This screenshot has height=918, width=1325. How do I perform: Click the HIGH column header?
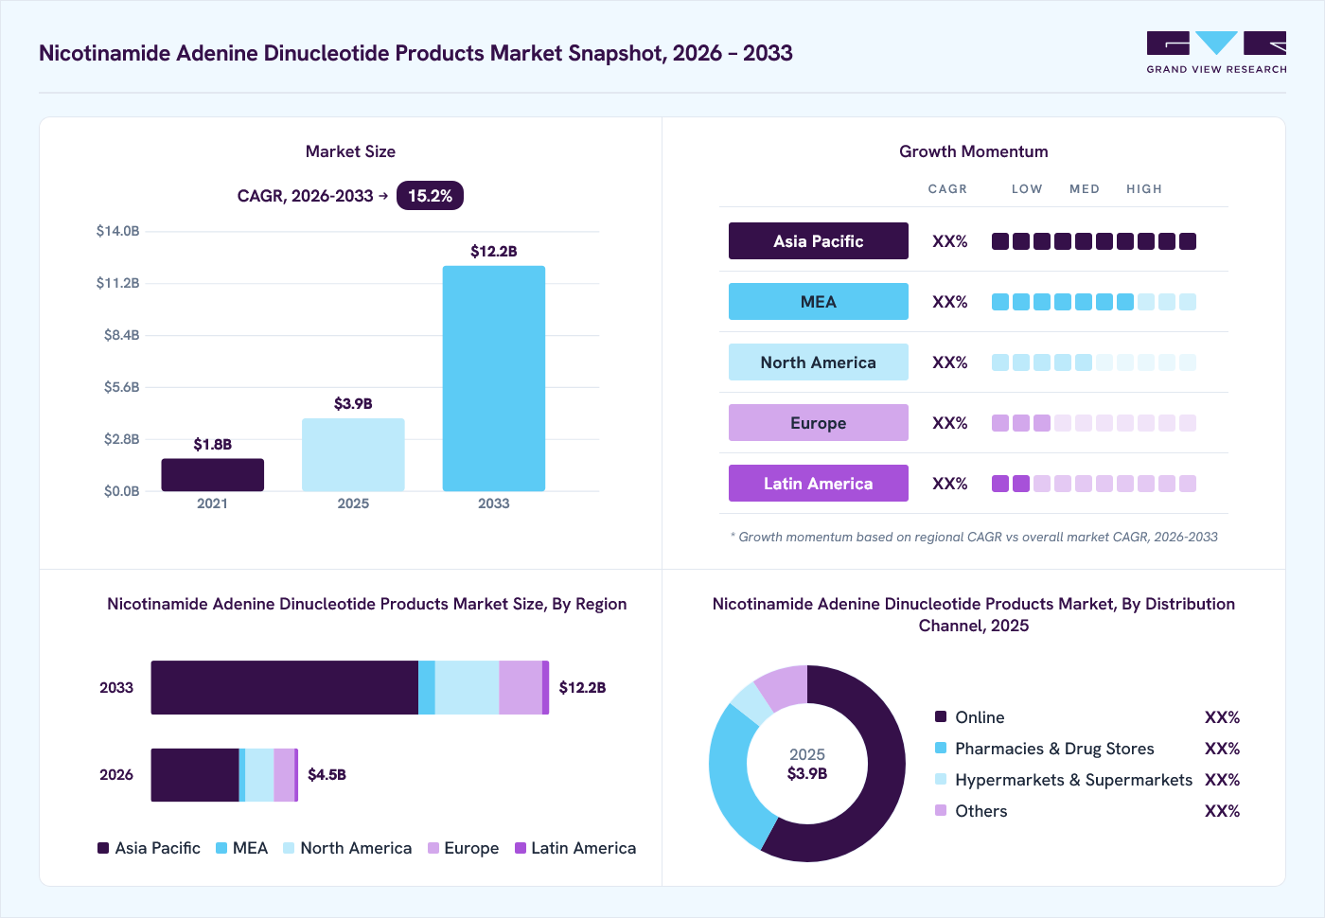pos(1144,189)
